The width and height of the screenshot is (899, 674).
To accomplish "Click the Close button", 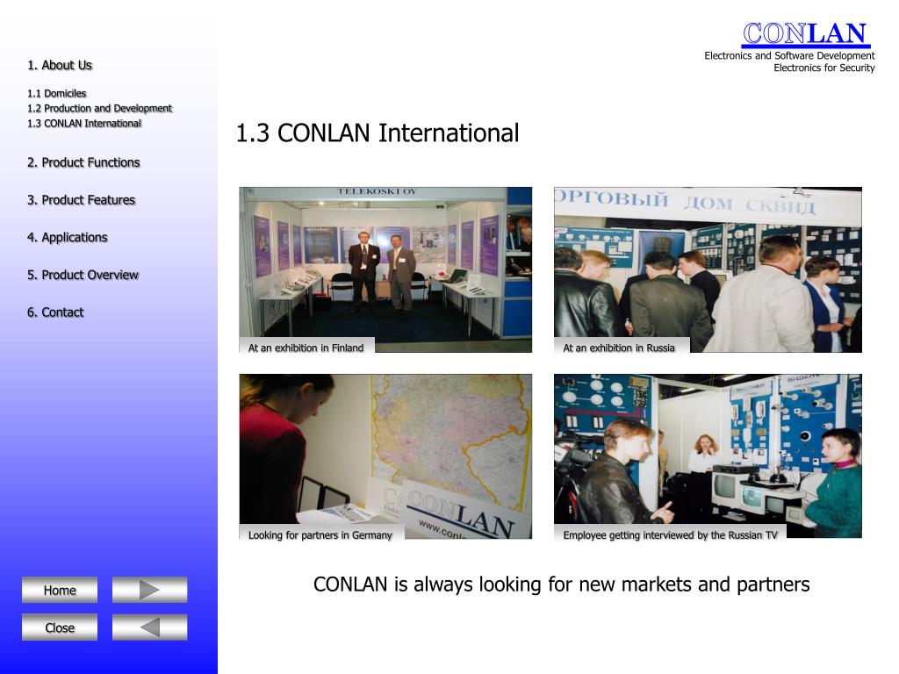I will 60,627.
